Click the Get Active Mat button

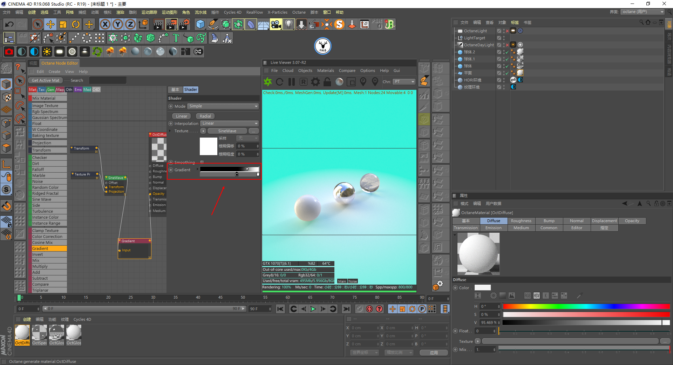(x=46, y=80)
